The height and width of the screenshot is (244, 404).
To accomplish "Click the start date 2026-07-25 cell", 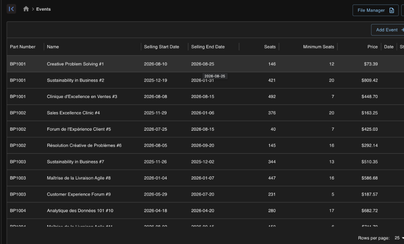I will pos(155,129).
